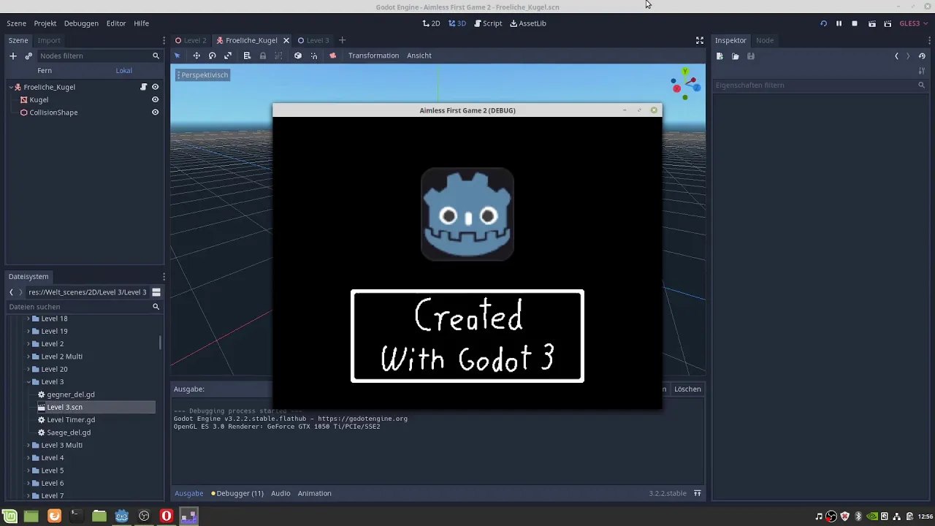Choose the Scale mode tool
This screenshot has width=935, height=526.
click(228, 56)
